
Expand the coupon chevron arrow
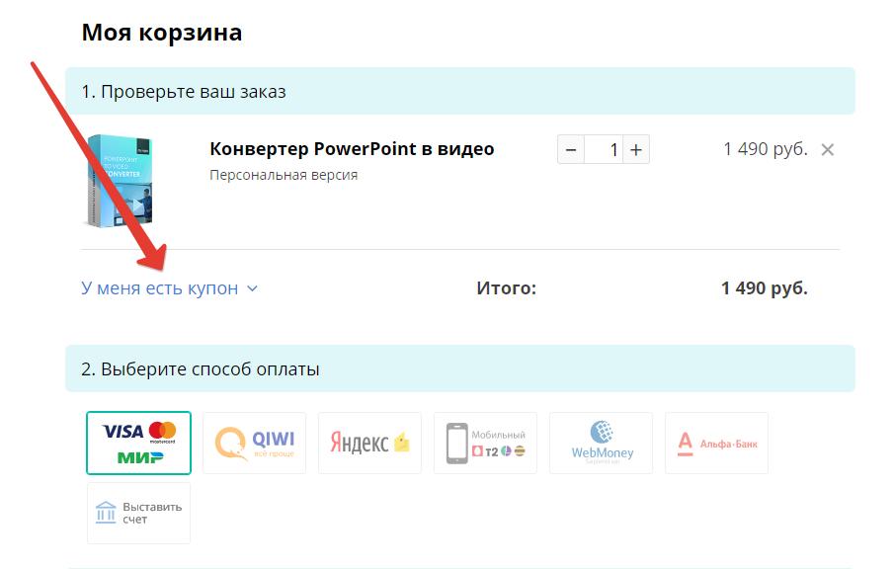pos(252,288)
